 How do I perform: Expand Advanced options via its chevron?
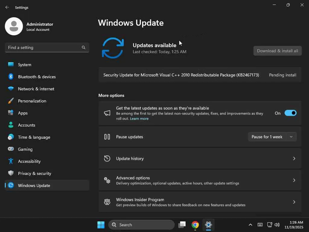click(x=294, y=180)
